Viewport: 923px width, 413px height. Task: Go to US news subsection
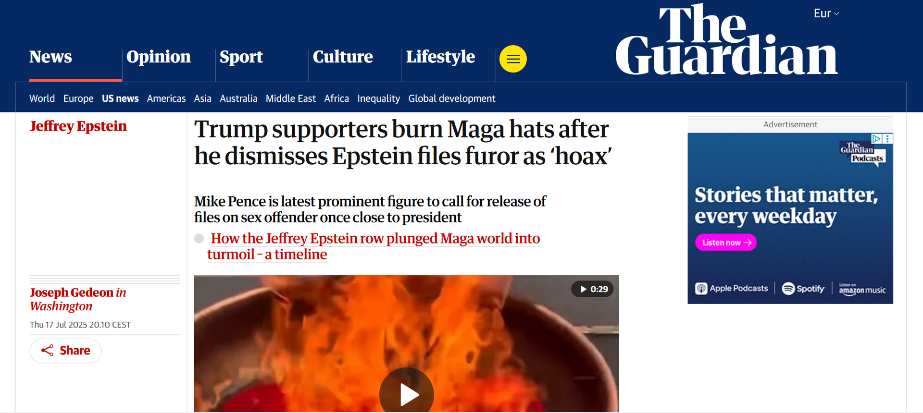pos(120,98)
